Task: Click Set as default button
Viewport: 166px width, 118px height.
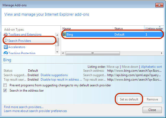Action: pyautogui.click(x=129, y=99)
